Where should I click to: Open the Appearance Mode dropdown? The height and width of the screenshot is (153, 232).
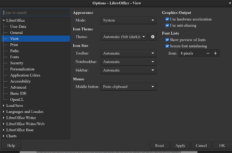tap(128, 20)
